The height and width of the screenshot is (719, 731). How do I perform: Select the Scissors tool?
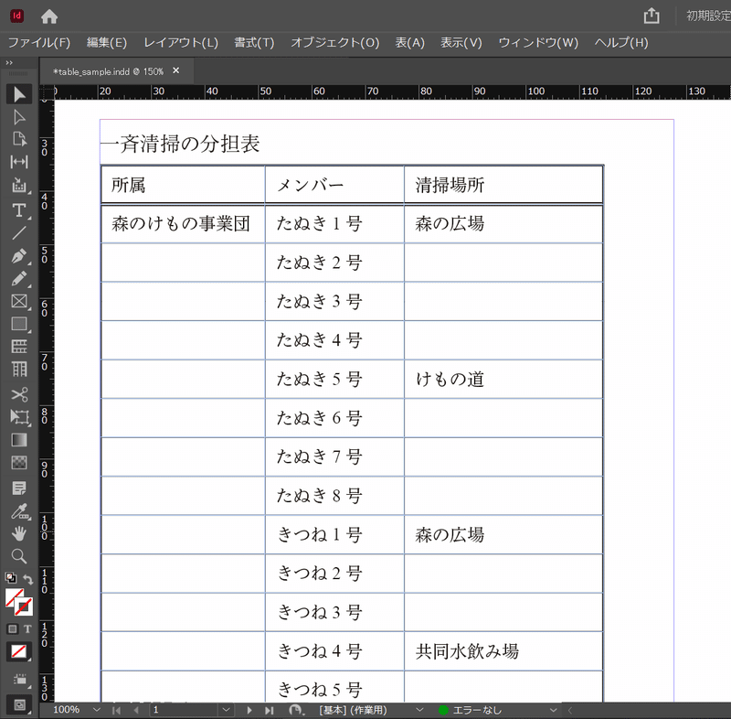click(x=19, y=394)
